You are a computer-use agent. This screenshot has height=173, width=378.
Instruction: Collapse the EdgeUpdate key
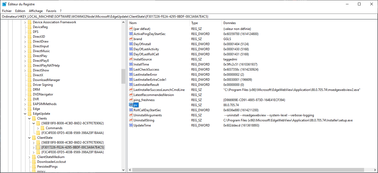tap(25, 114)
